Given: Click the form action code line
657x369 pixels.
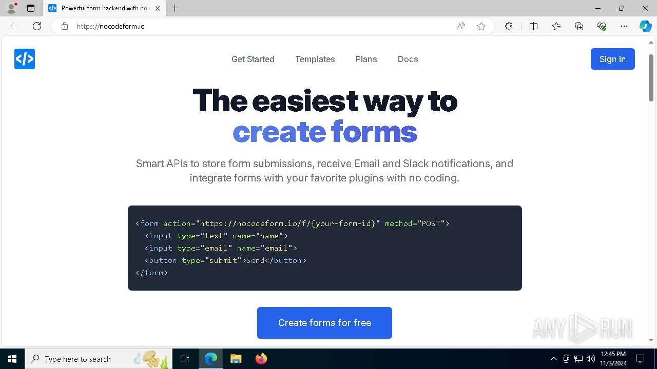Looking at the screenshot, I should click(x=293, y=223).
